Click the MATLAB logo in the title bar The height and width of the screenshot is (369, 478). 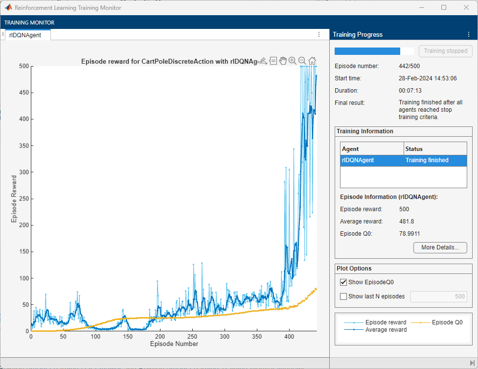click(8, 8)
